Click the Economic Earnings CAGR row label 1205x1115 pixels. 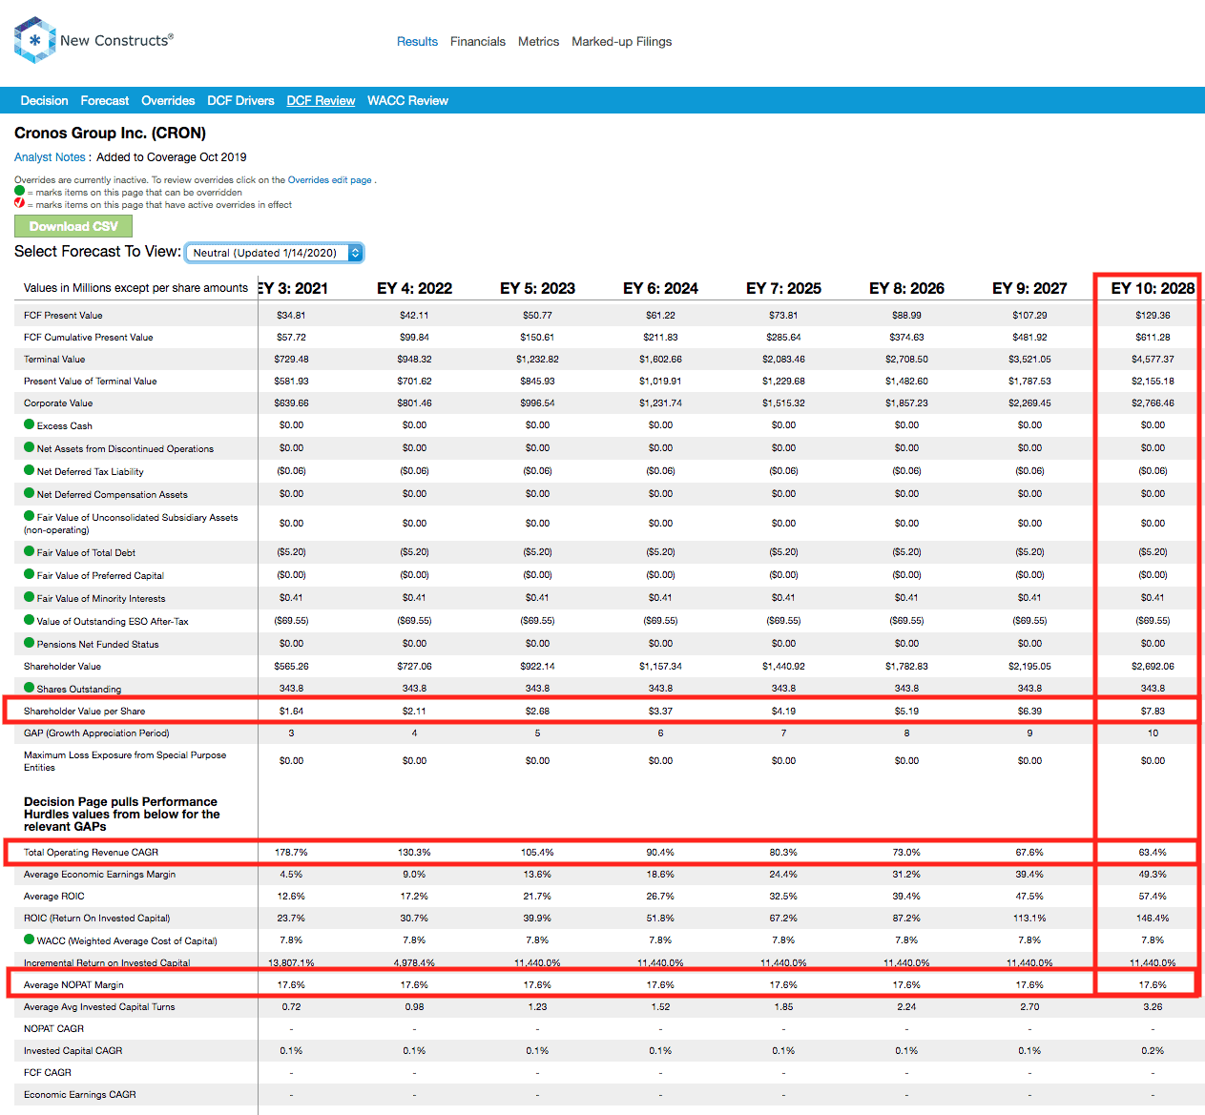(x=79, y=1094)
